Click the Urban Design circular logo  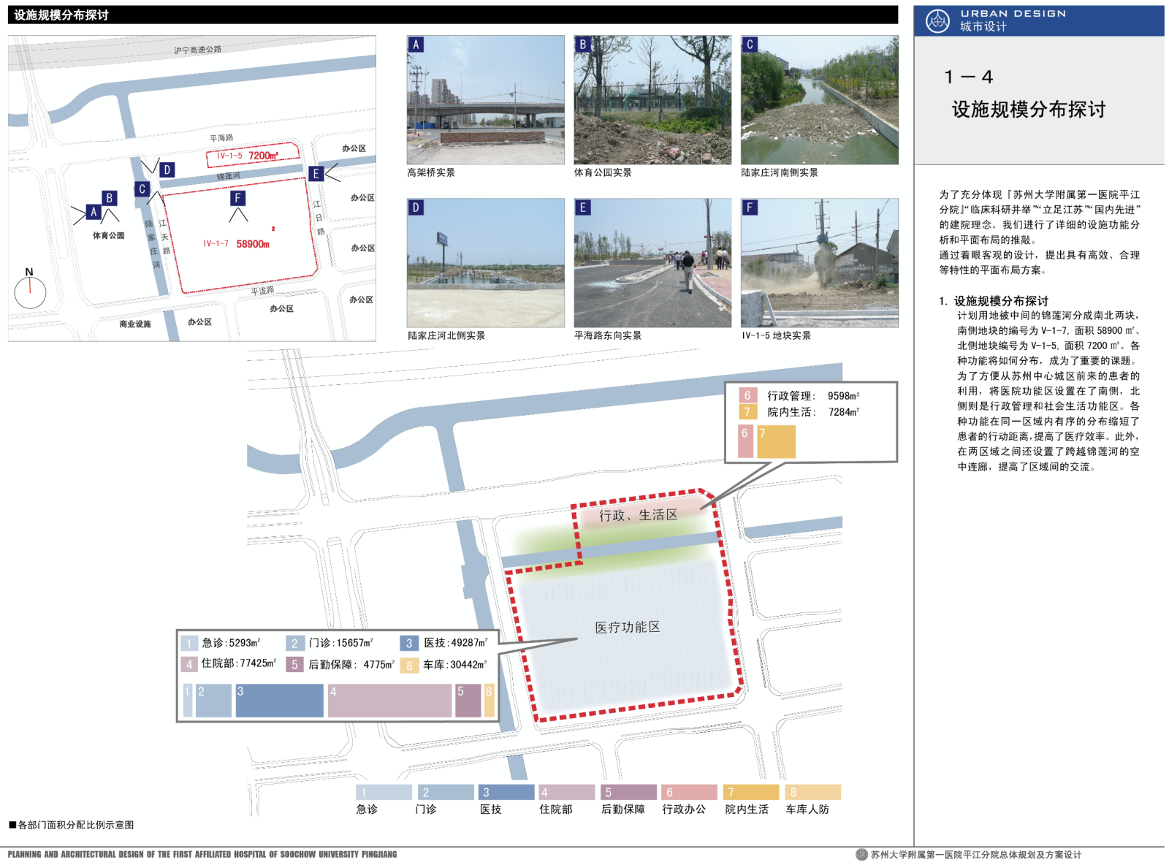(937, 20)
